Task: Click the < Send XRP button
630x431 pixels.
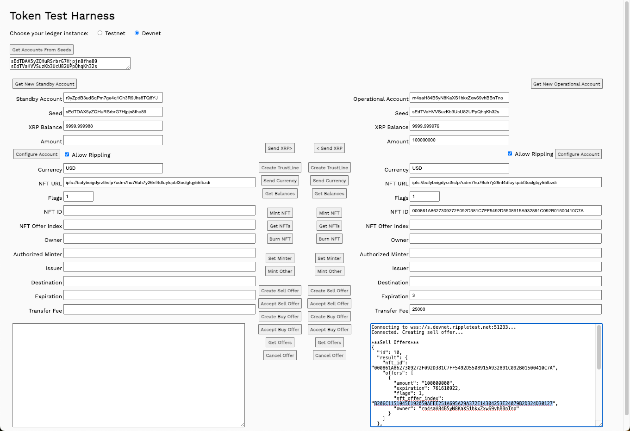Action: 330,148
